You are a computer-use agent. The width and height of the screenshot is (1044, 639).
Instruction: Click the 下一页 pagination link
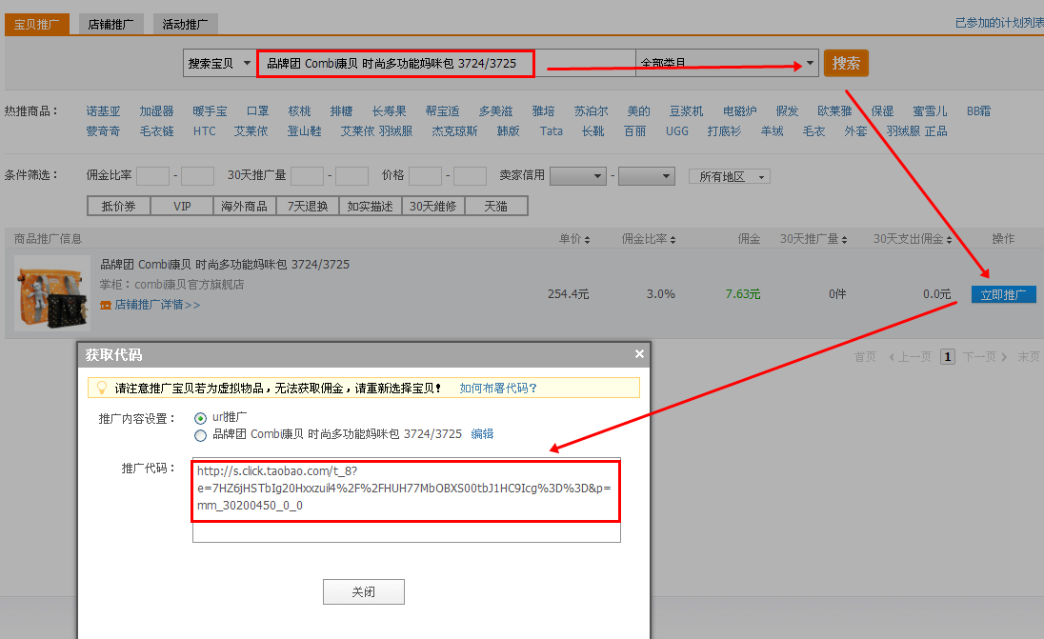tap(985, 357)
